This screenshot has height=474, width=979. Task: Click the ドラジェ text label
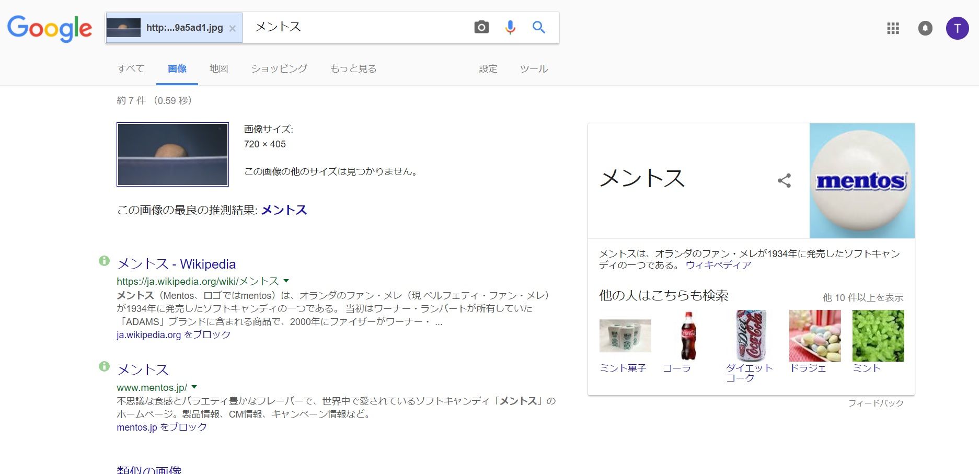pyautogui.click(x=808, y=368)
